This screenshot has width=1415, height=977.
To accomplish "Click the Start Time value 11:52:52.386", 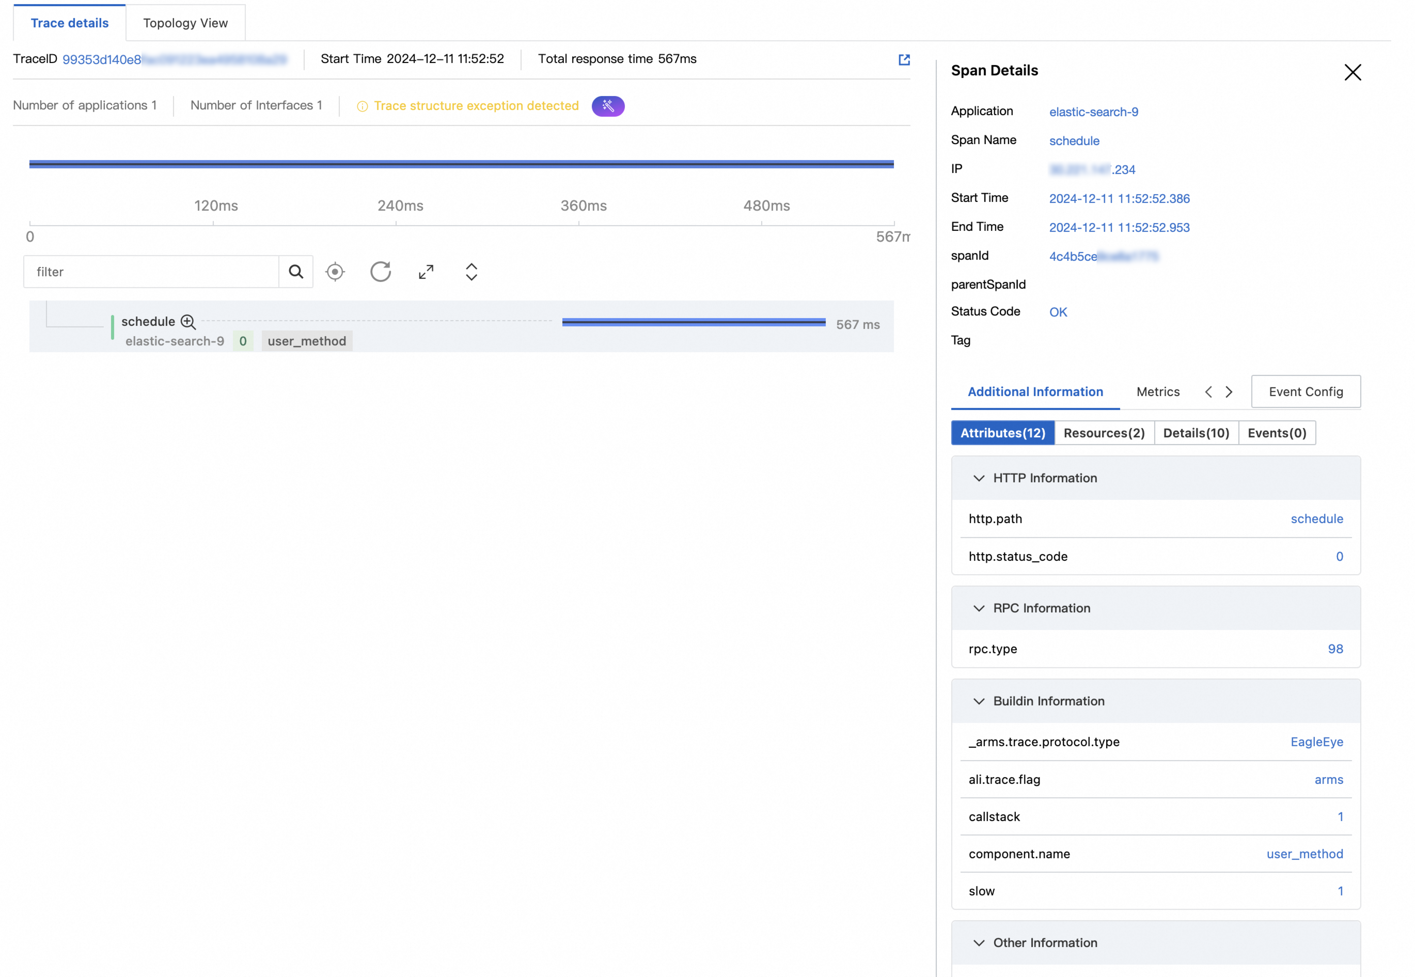I will [1119, 199].
